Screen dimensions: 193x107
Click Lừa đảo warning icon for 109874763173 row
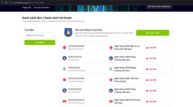point(147,58)
